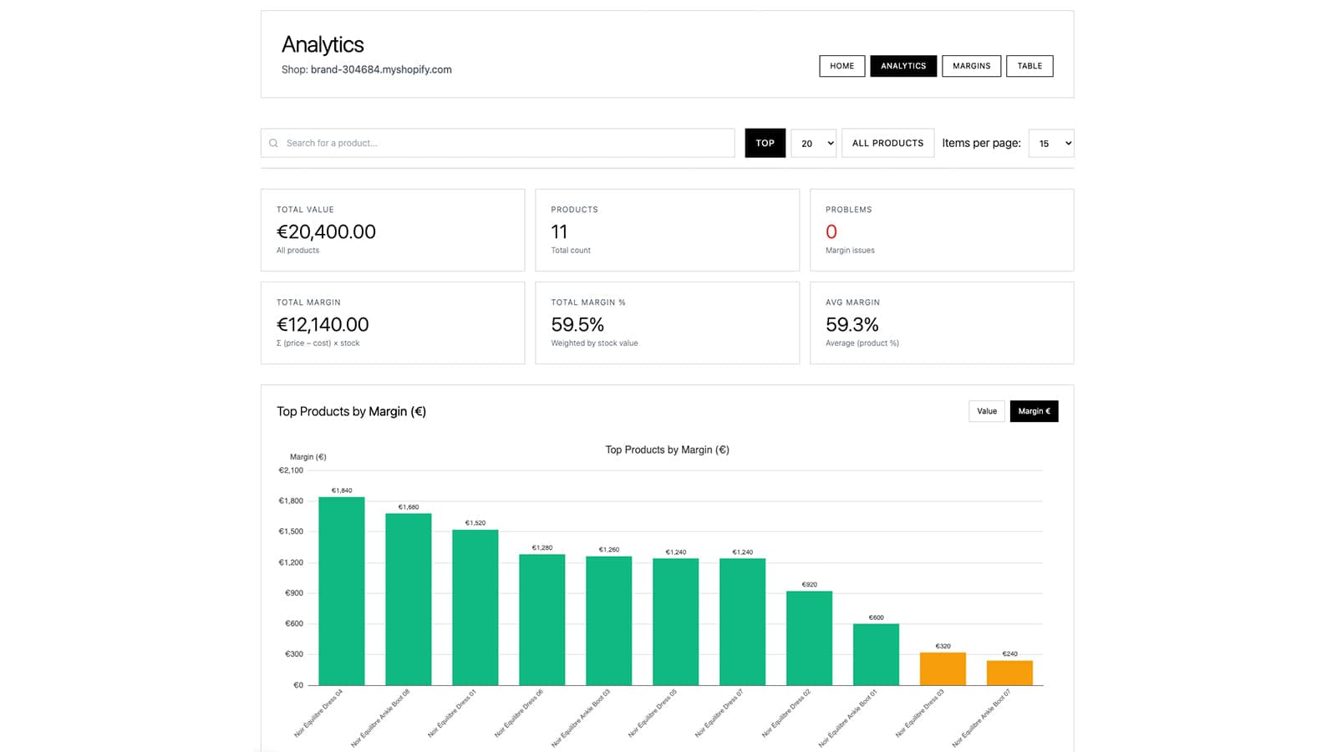1337x752 pixels.
Task: Focus the 'Search for a product' field
Action: [x=497, y=143]
